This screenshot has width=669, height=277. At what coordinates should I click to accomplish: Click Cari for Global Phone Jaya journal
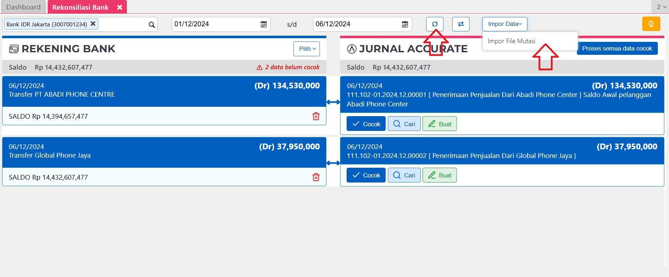click(404, 175)
